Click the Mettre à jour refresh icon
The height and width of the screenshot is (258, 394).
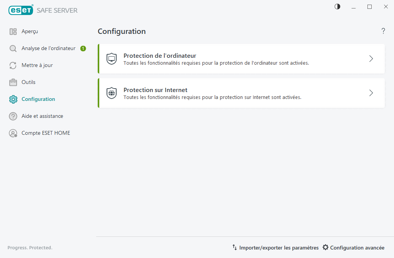(13, 65)
